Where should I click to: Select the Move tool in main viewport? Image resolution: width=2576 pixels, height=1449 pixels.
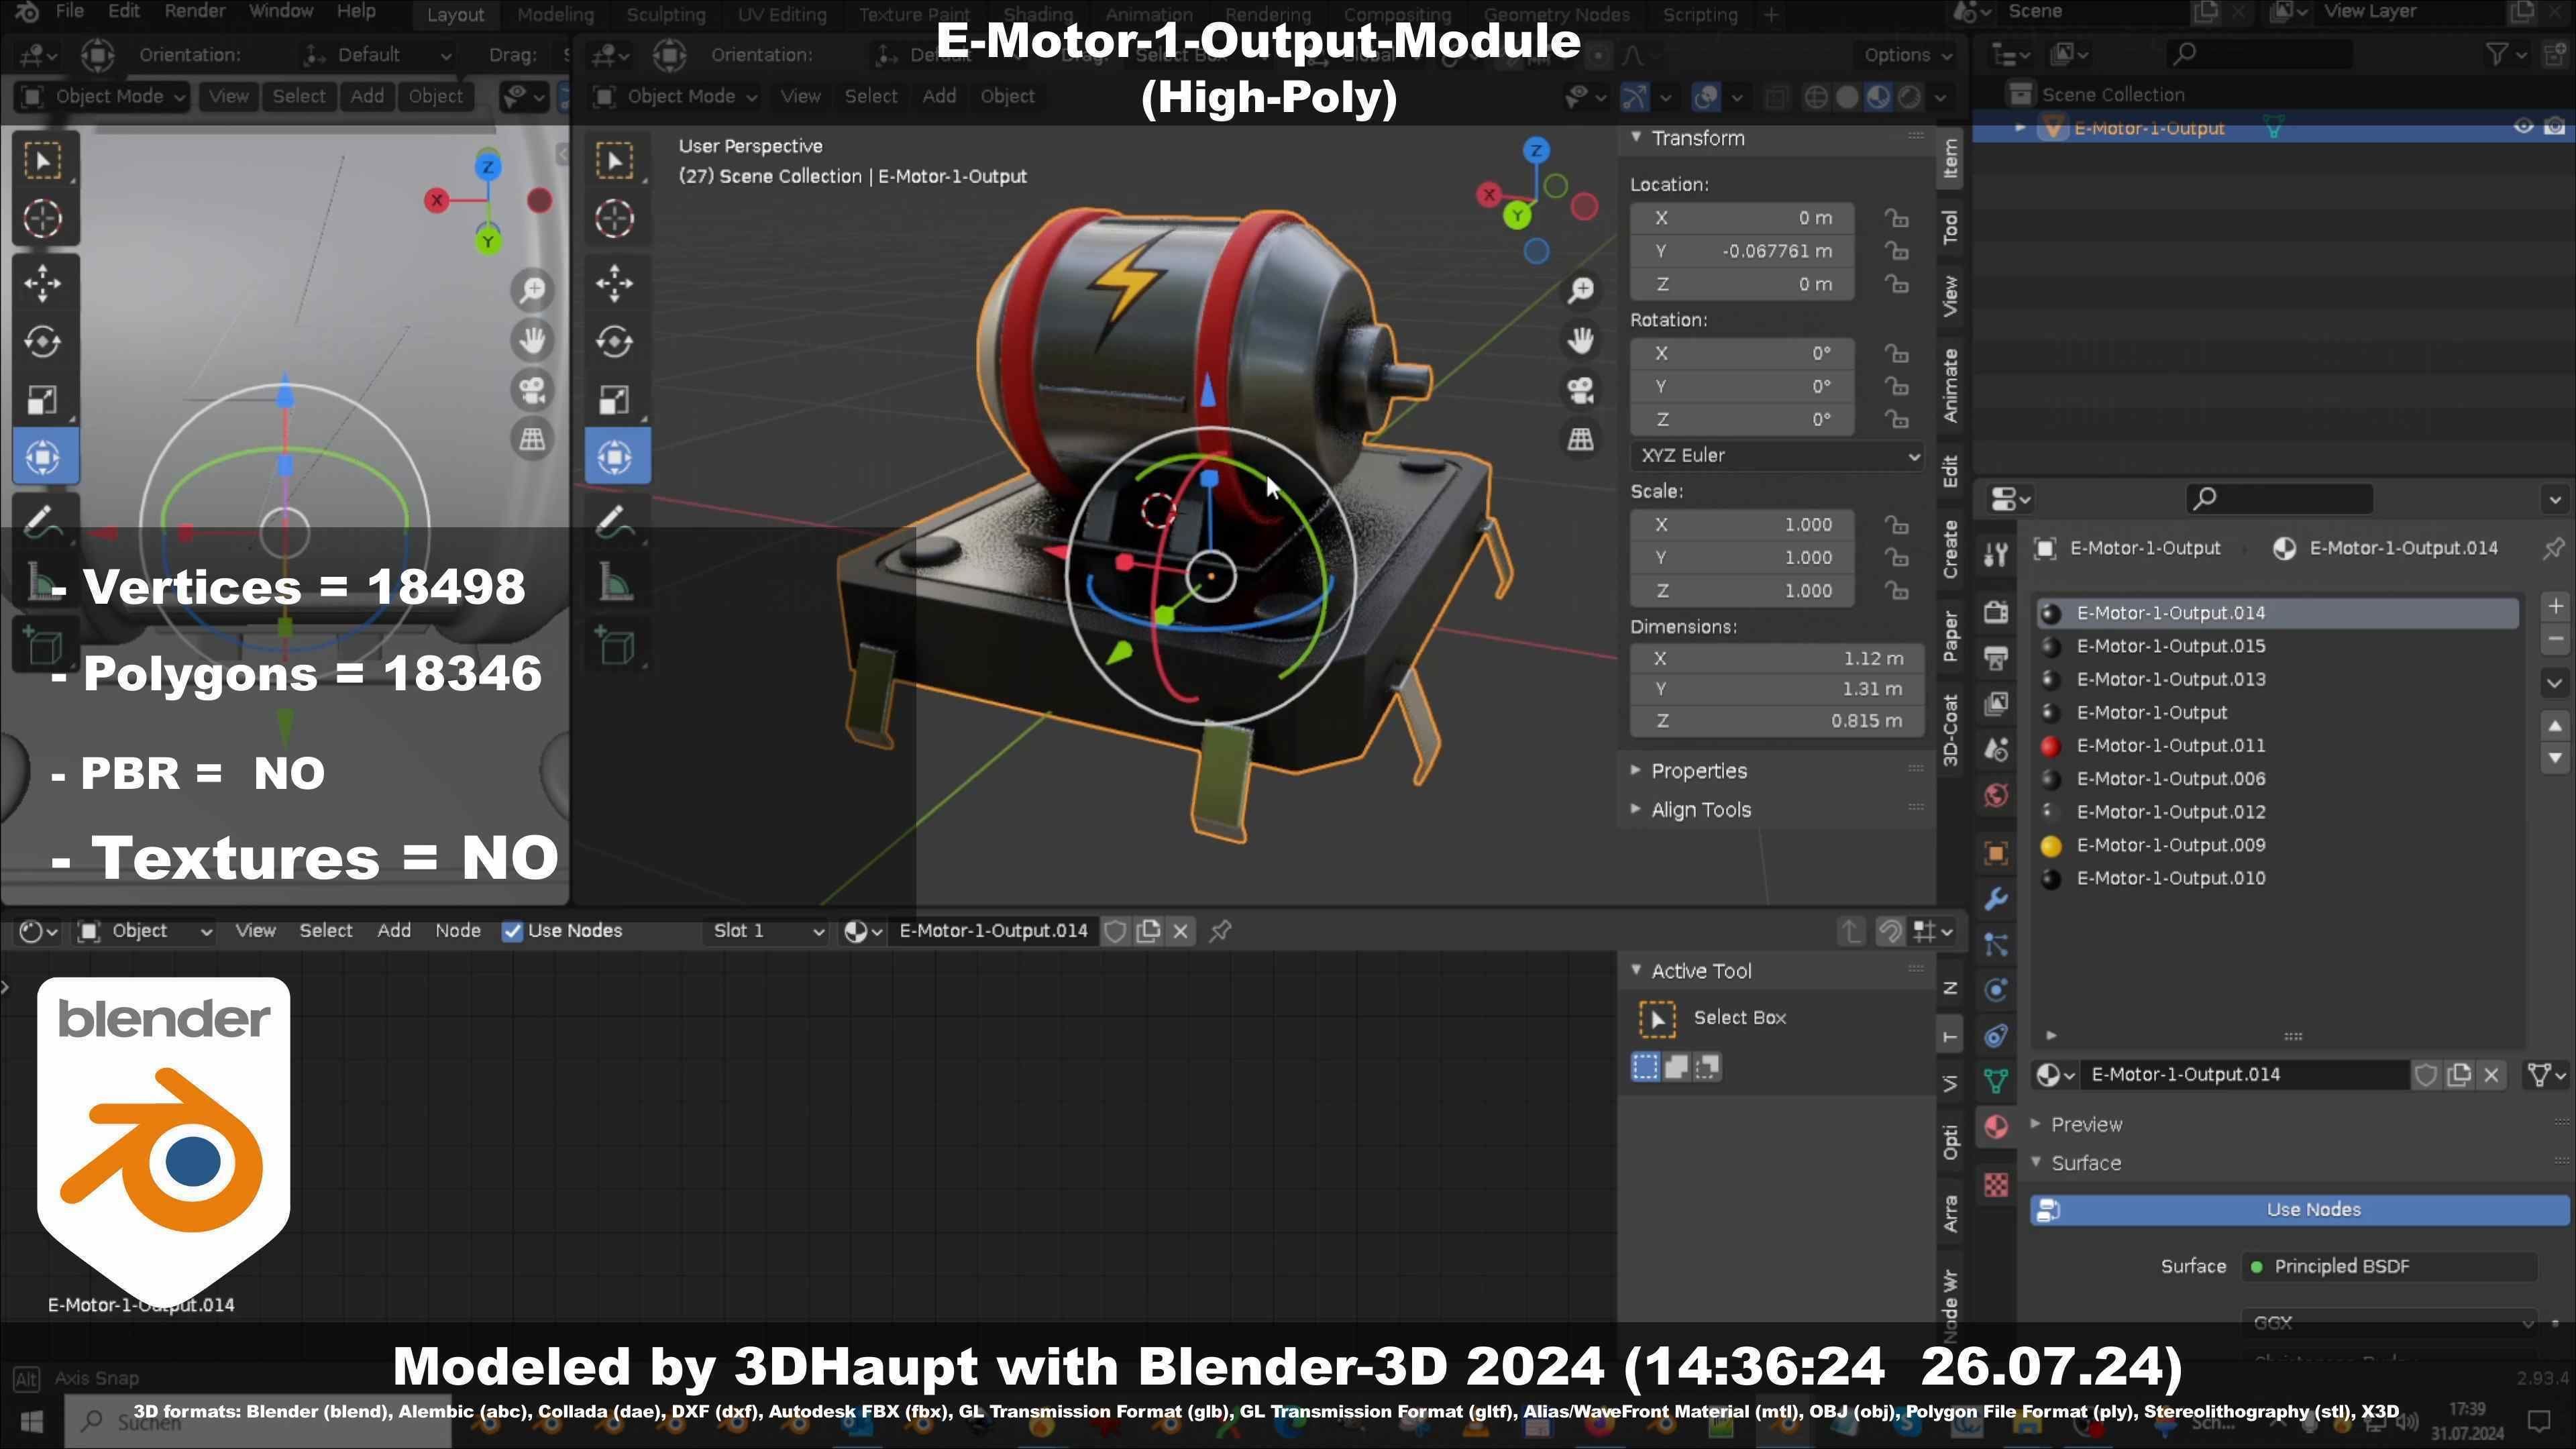click(x=615, y=283)
